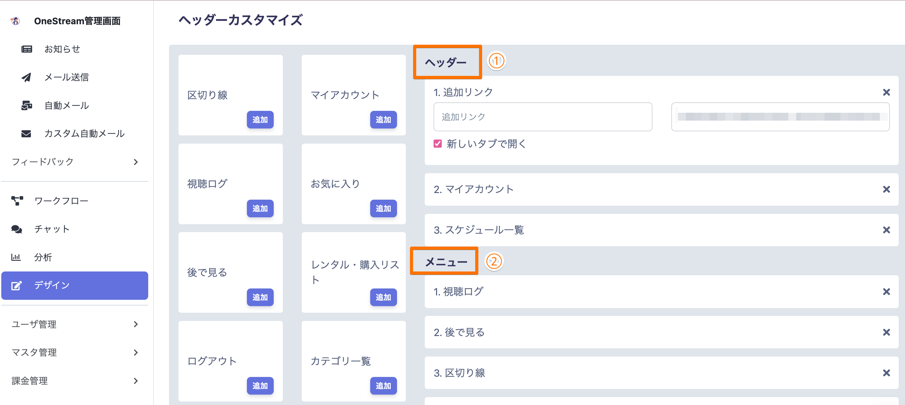
Task: Click the 追加リンク text input field
Action: click(542, 117)
